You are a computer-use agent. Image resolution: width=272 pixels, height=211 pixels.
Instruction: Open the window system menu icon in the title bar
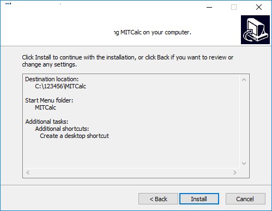pos(8,3)
